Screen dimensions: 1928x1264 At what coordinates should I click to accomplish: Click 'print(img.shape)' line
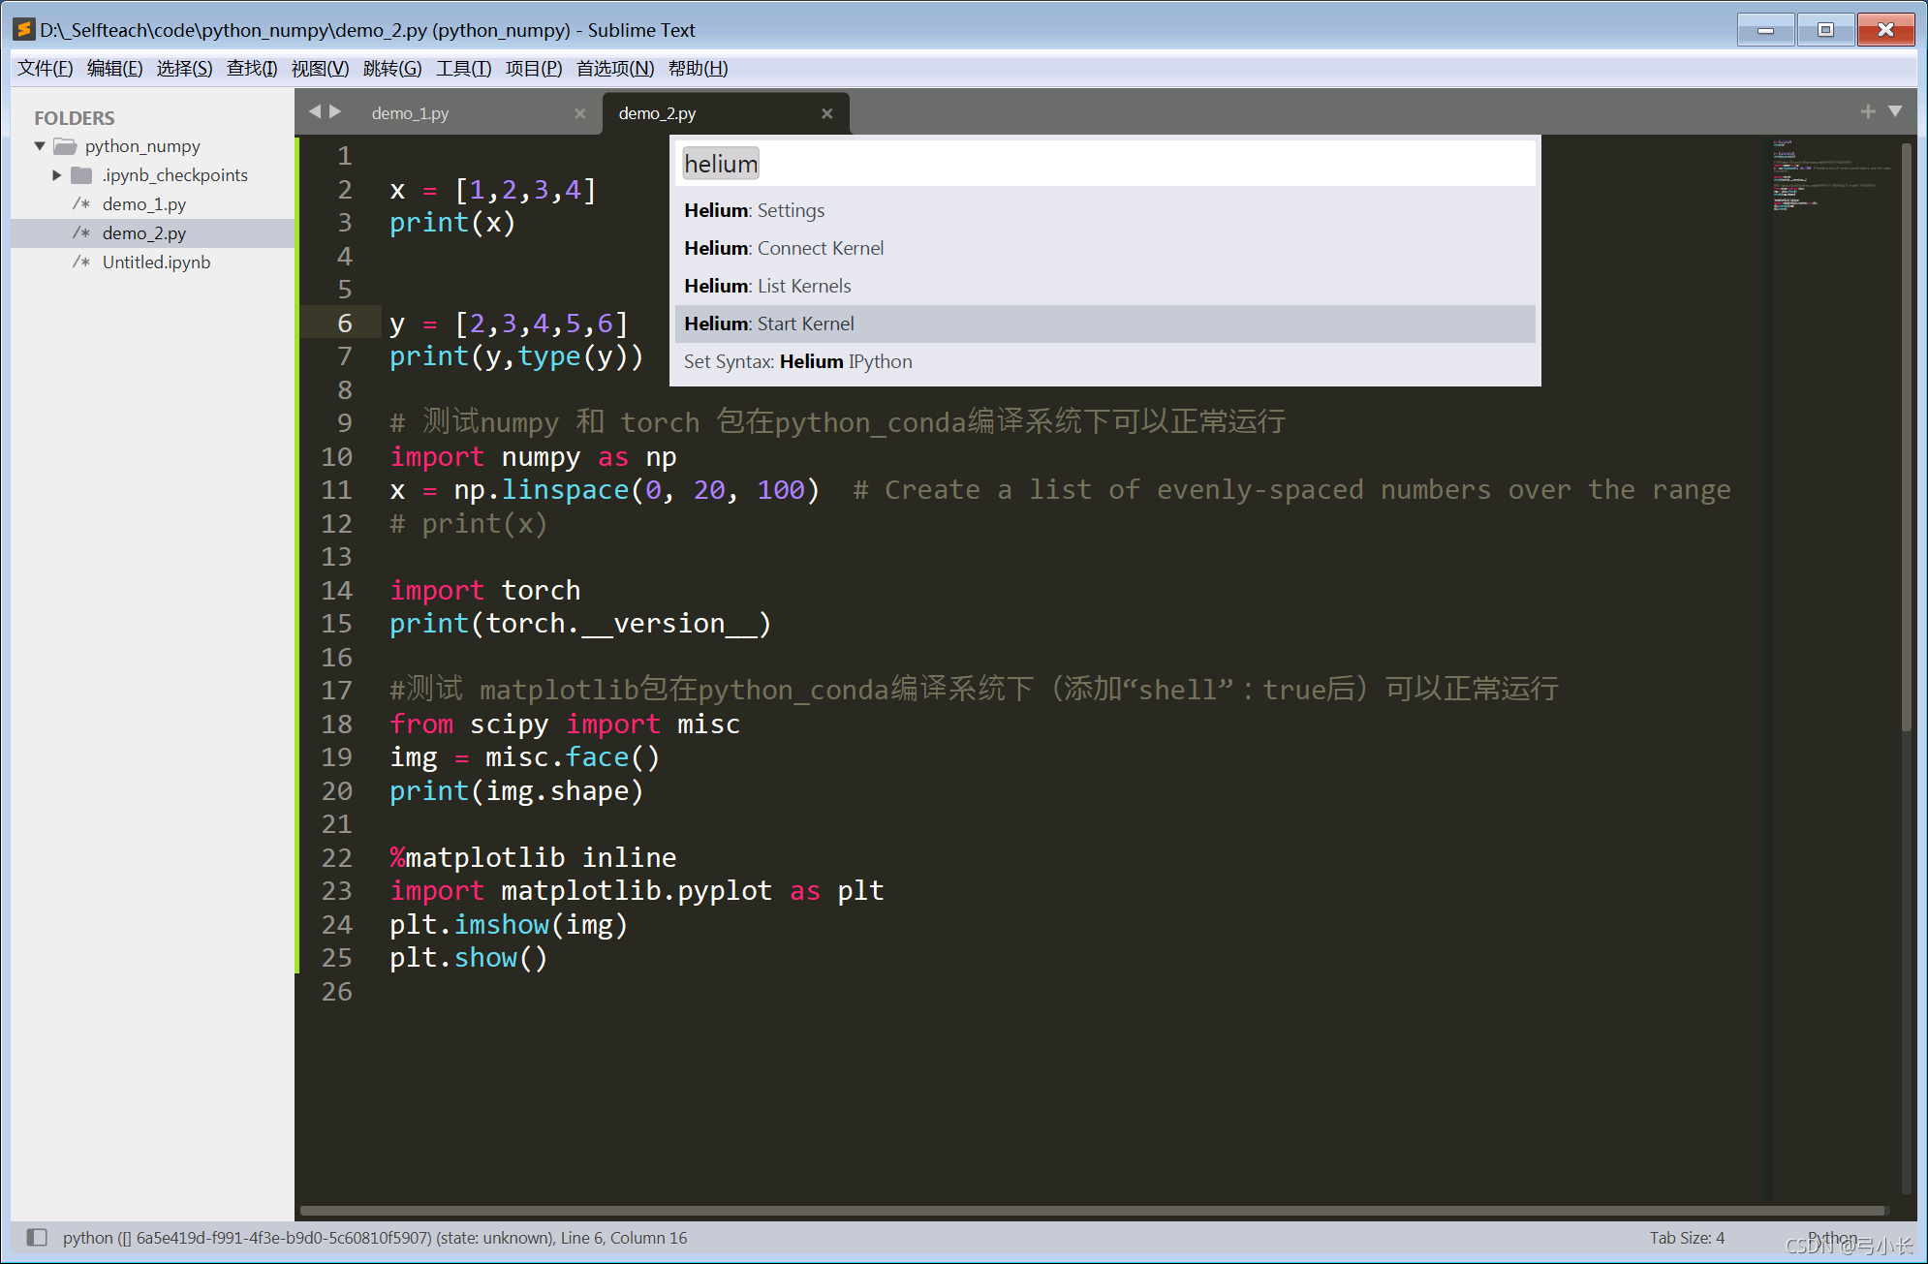(516, 790)
